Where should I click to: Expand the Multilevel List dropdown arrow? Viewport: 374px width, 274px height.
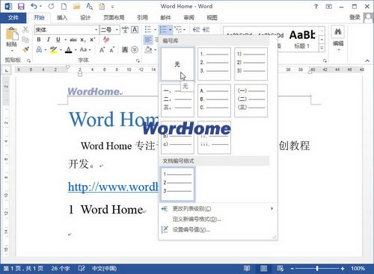184,30
